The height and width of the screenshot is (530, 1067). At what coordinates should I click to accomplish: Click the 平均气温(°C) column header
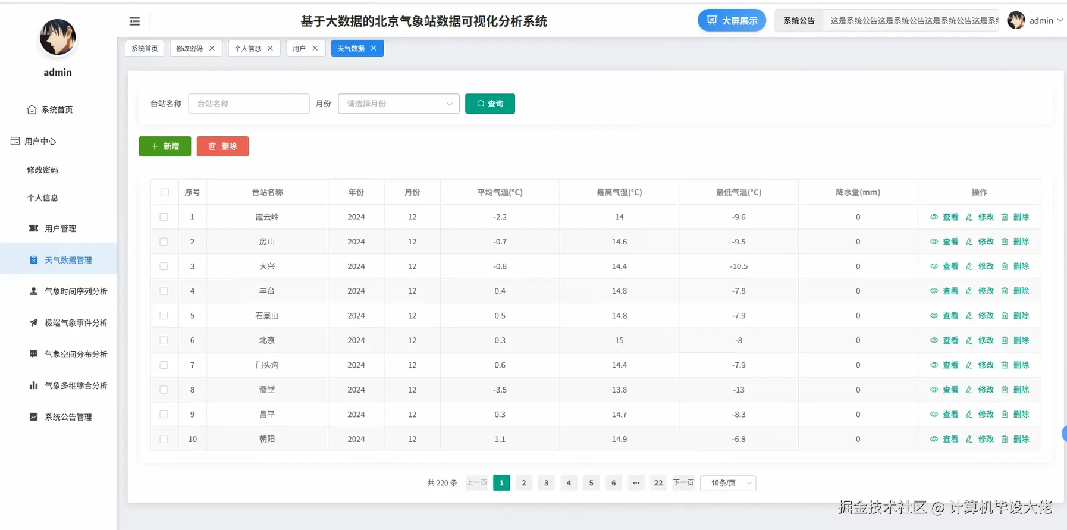[x=500, y=192]
